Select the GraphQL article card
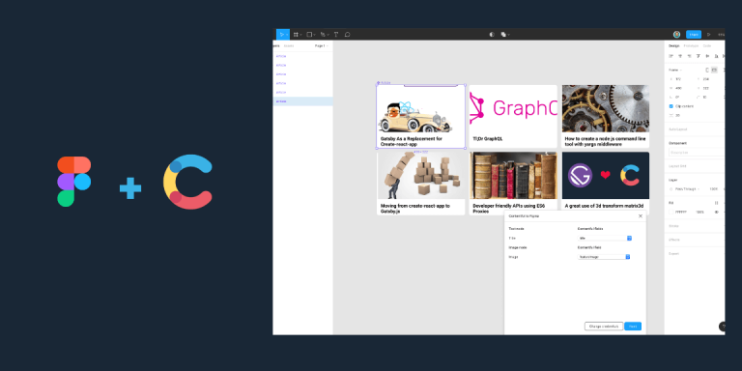Image resolution: width=742 pixels, height=371 pixels. click(513, 116)
